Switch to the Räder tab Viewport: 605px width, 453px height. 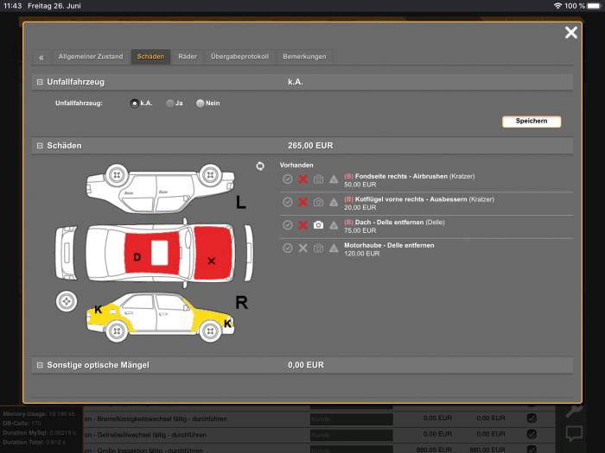187,57
